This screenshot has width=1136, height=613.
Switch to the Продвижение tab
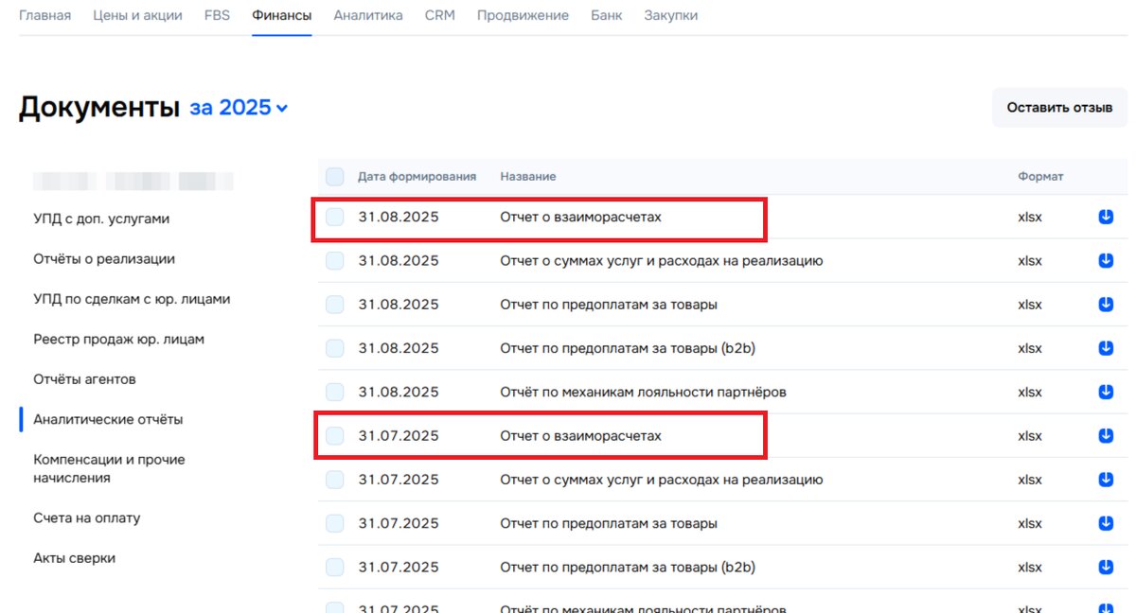[x=523, y=15]
